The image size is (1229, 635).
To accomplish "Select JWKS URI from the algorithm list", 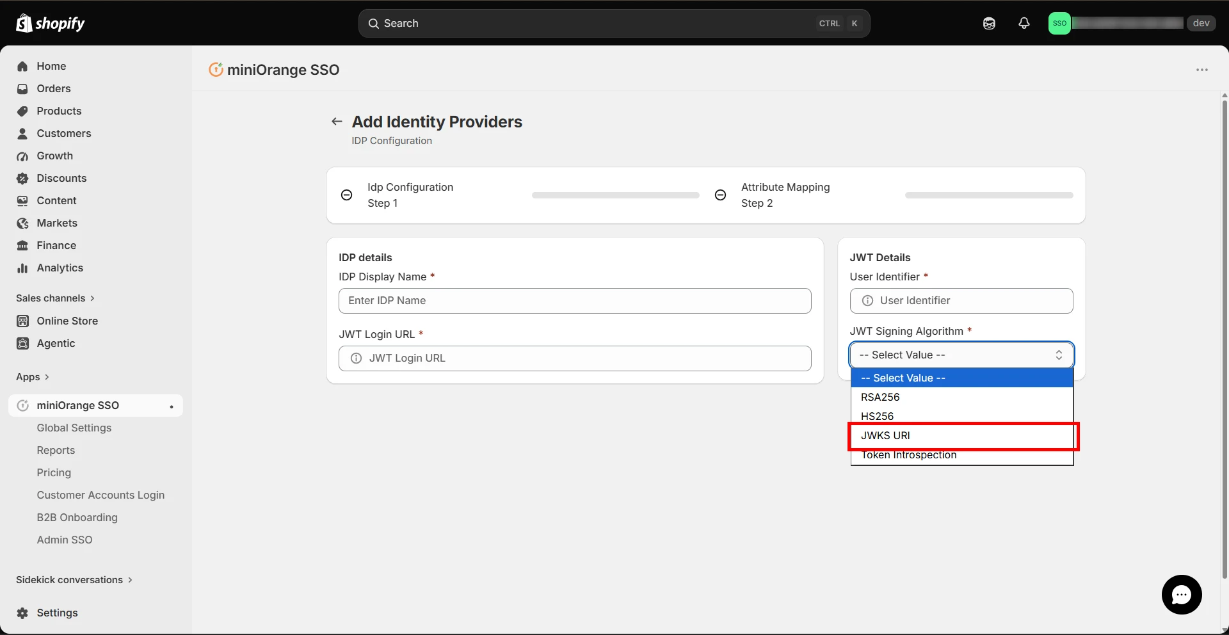I will (961, 435).
